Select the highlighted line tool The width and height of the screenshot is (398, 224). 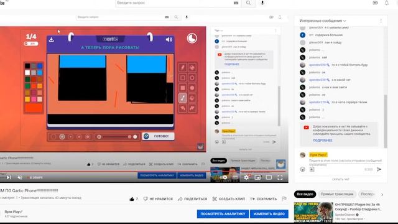[x=182, y=98]
